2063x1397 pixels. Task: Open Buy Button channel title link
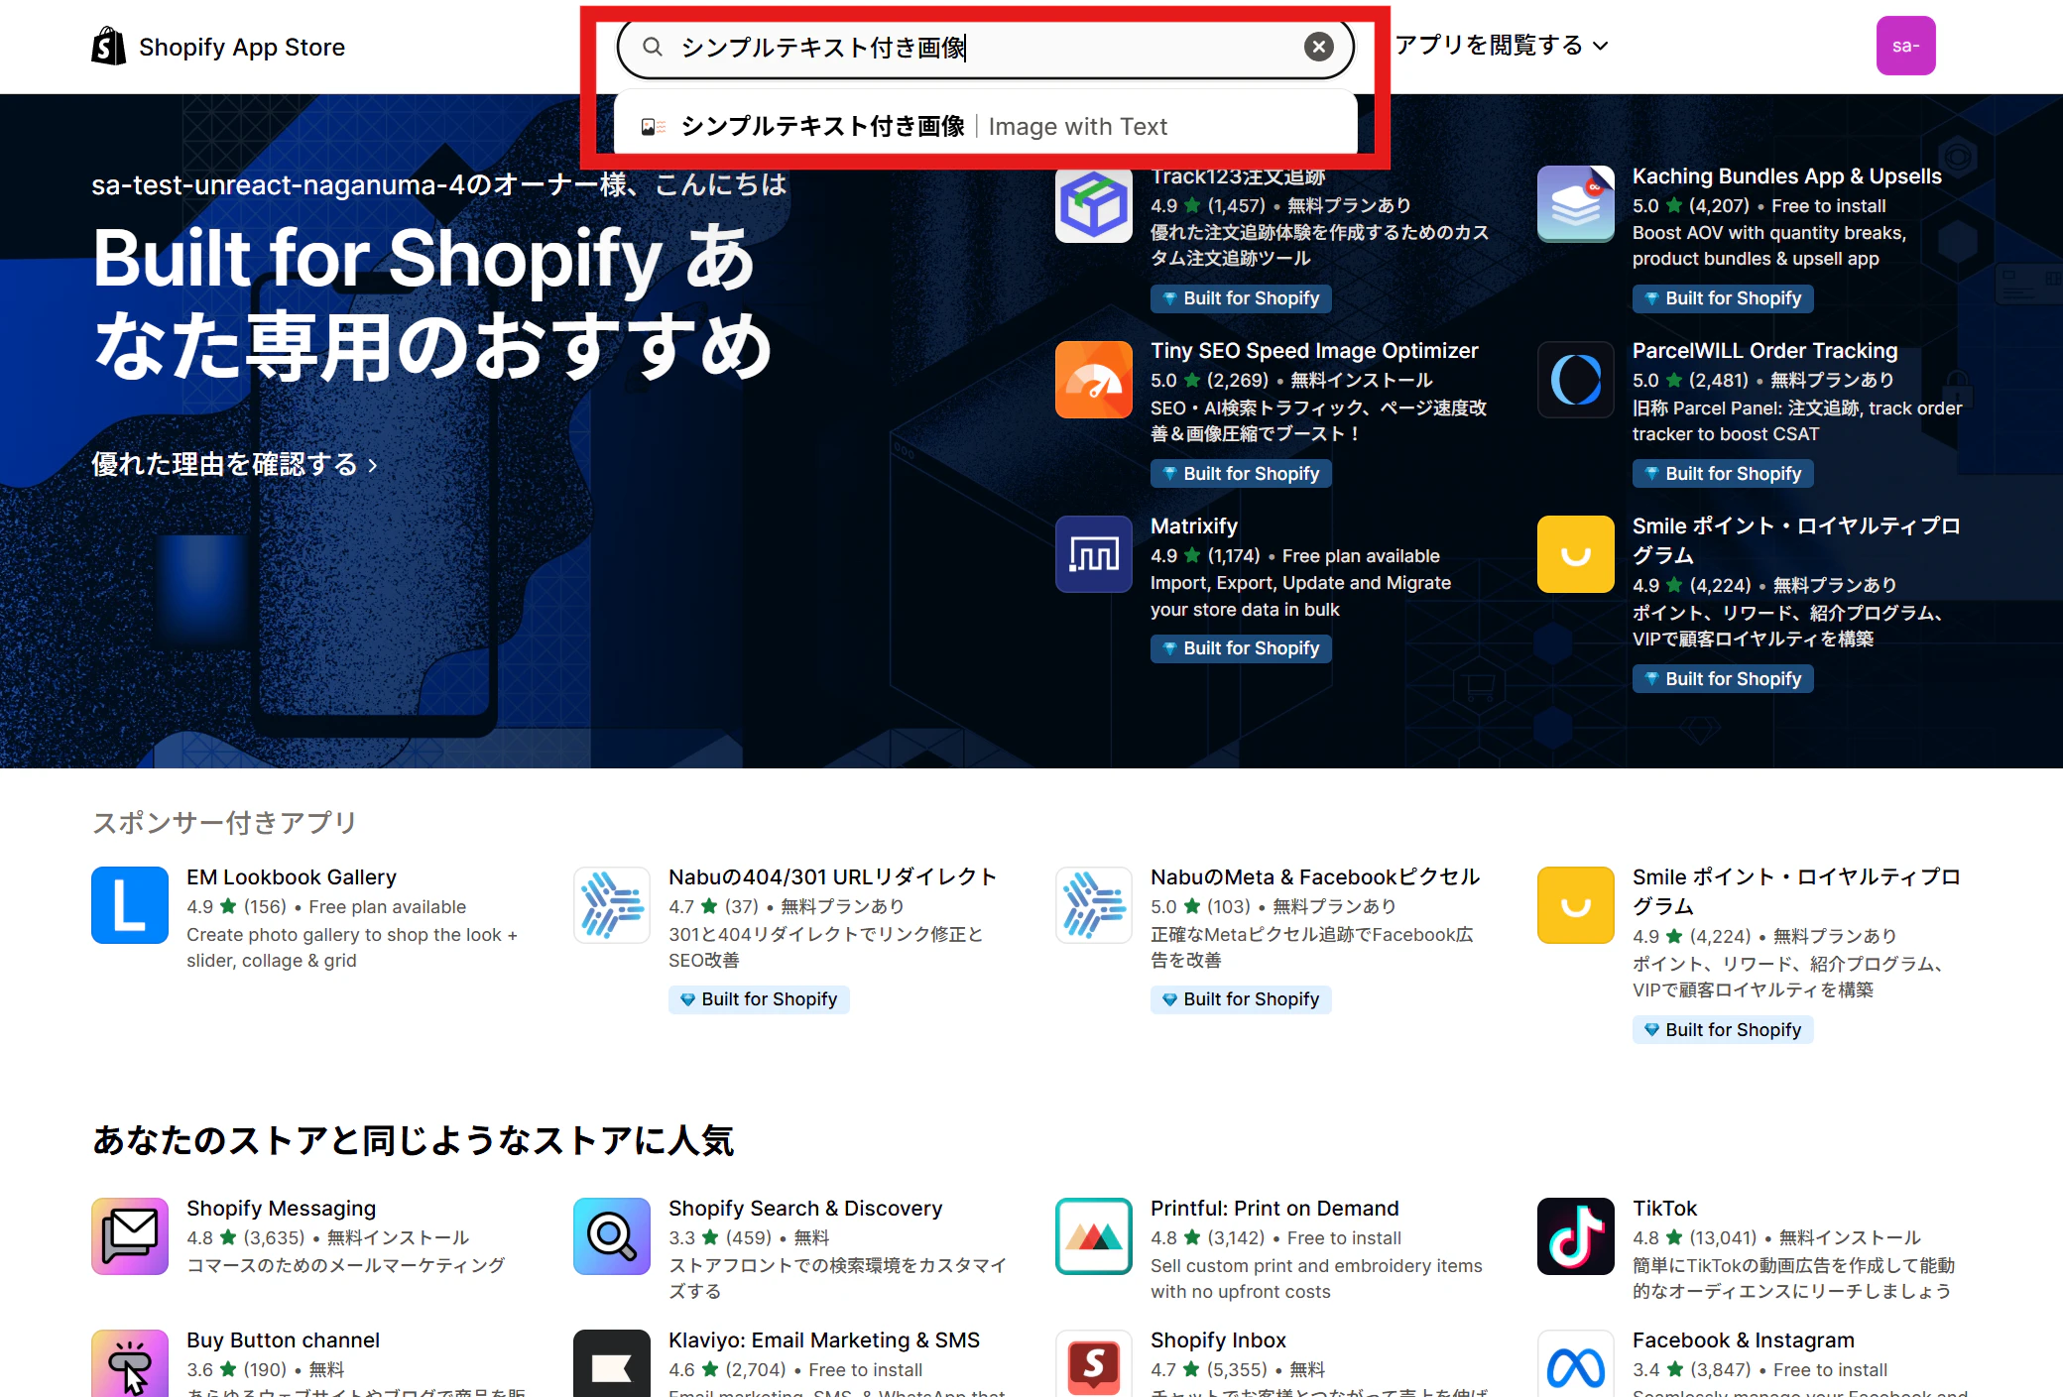pos(283,1340)
